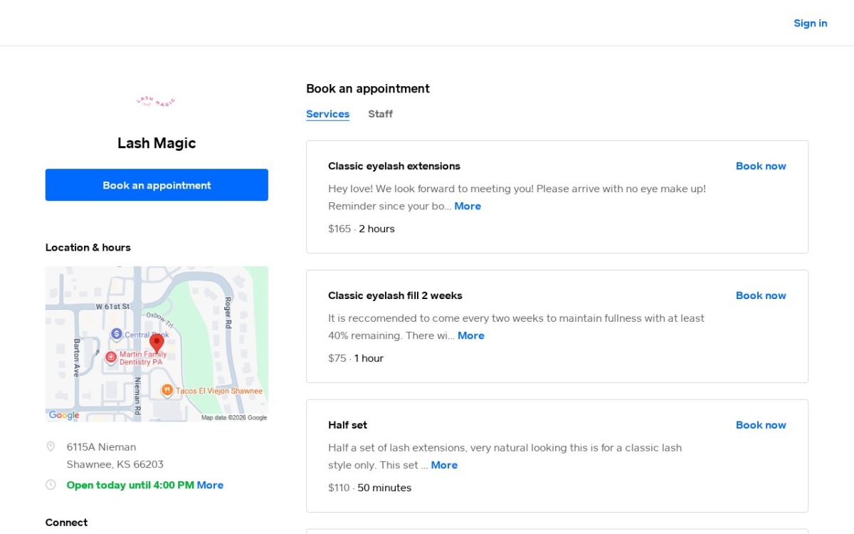Expand More on Classic eyelash extensions description
The image size is (854, 534).
(468, 206)
